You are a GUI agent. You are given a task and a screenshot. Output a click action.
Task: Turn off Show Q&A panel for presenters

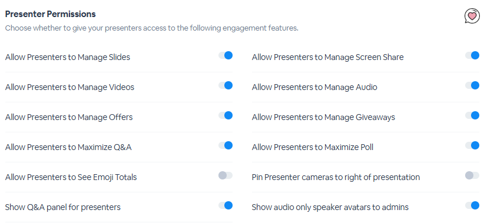[226, 205]
